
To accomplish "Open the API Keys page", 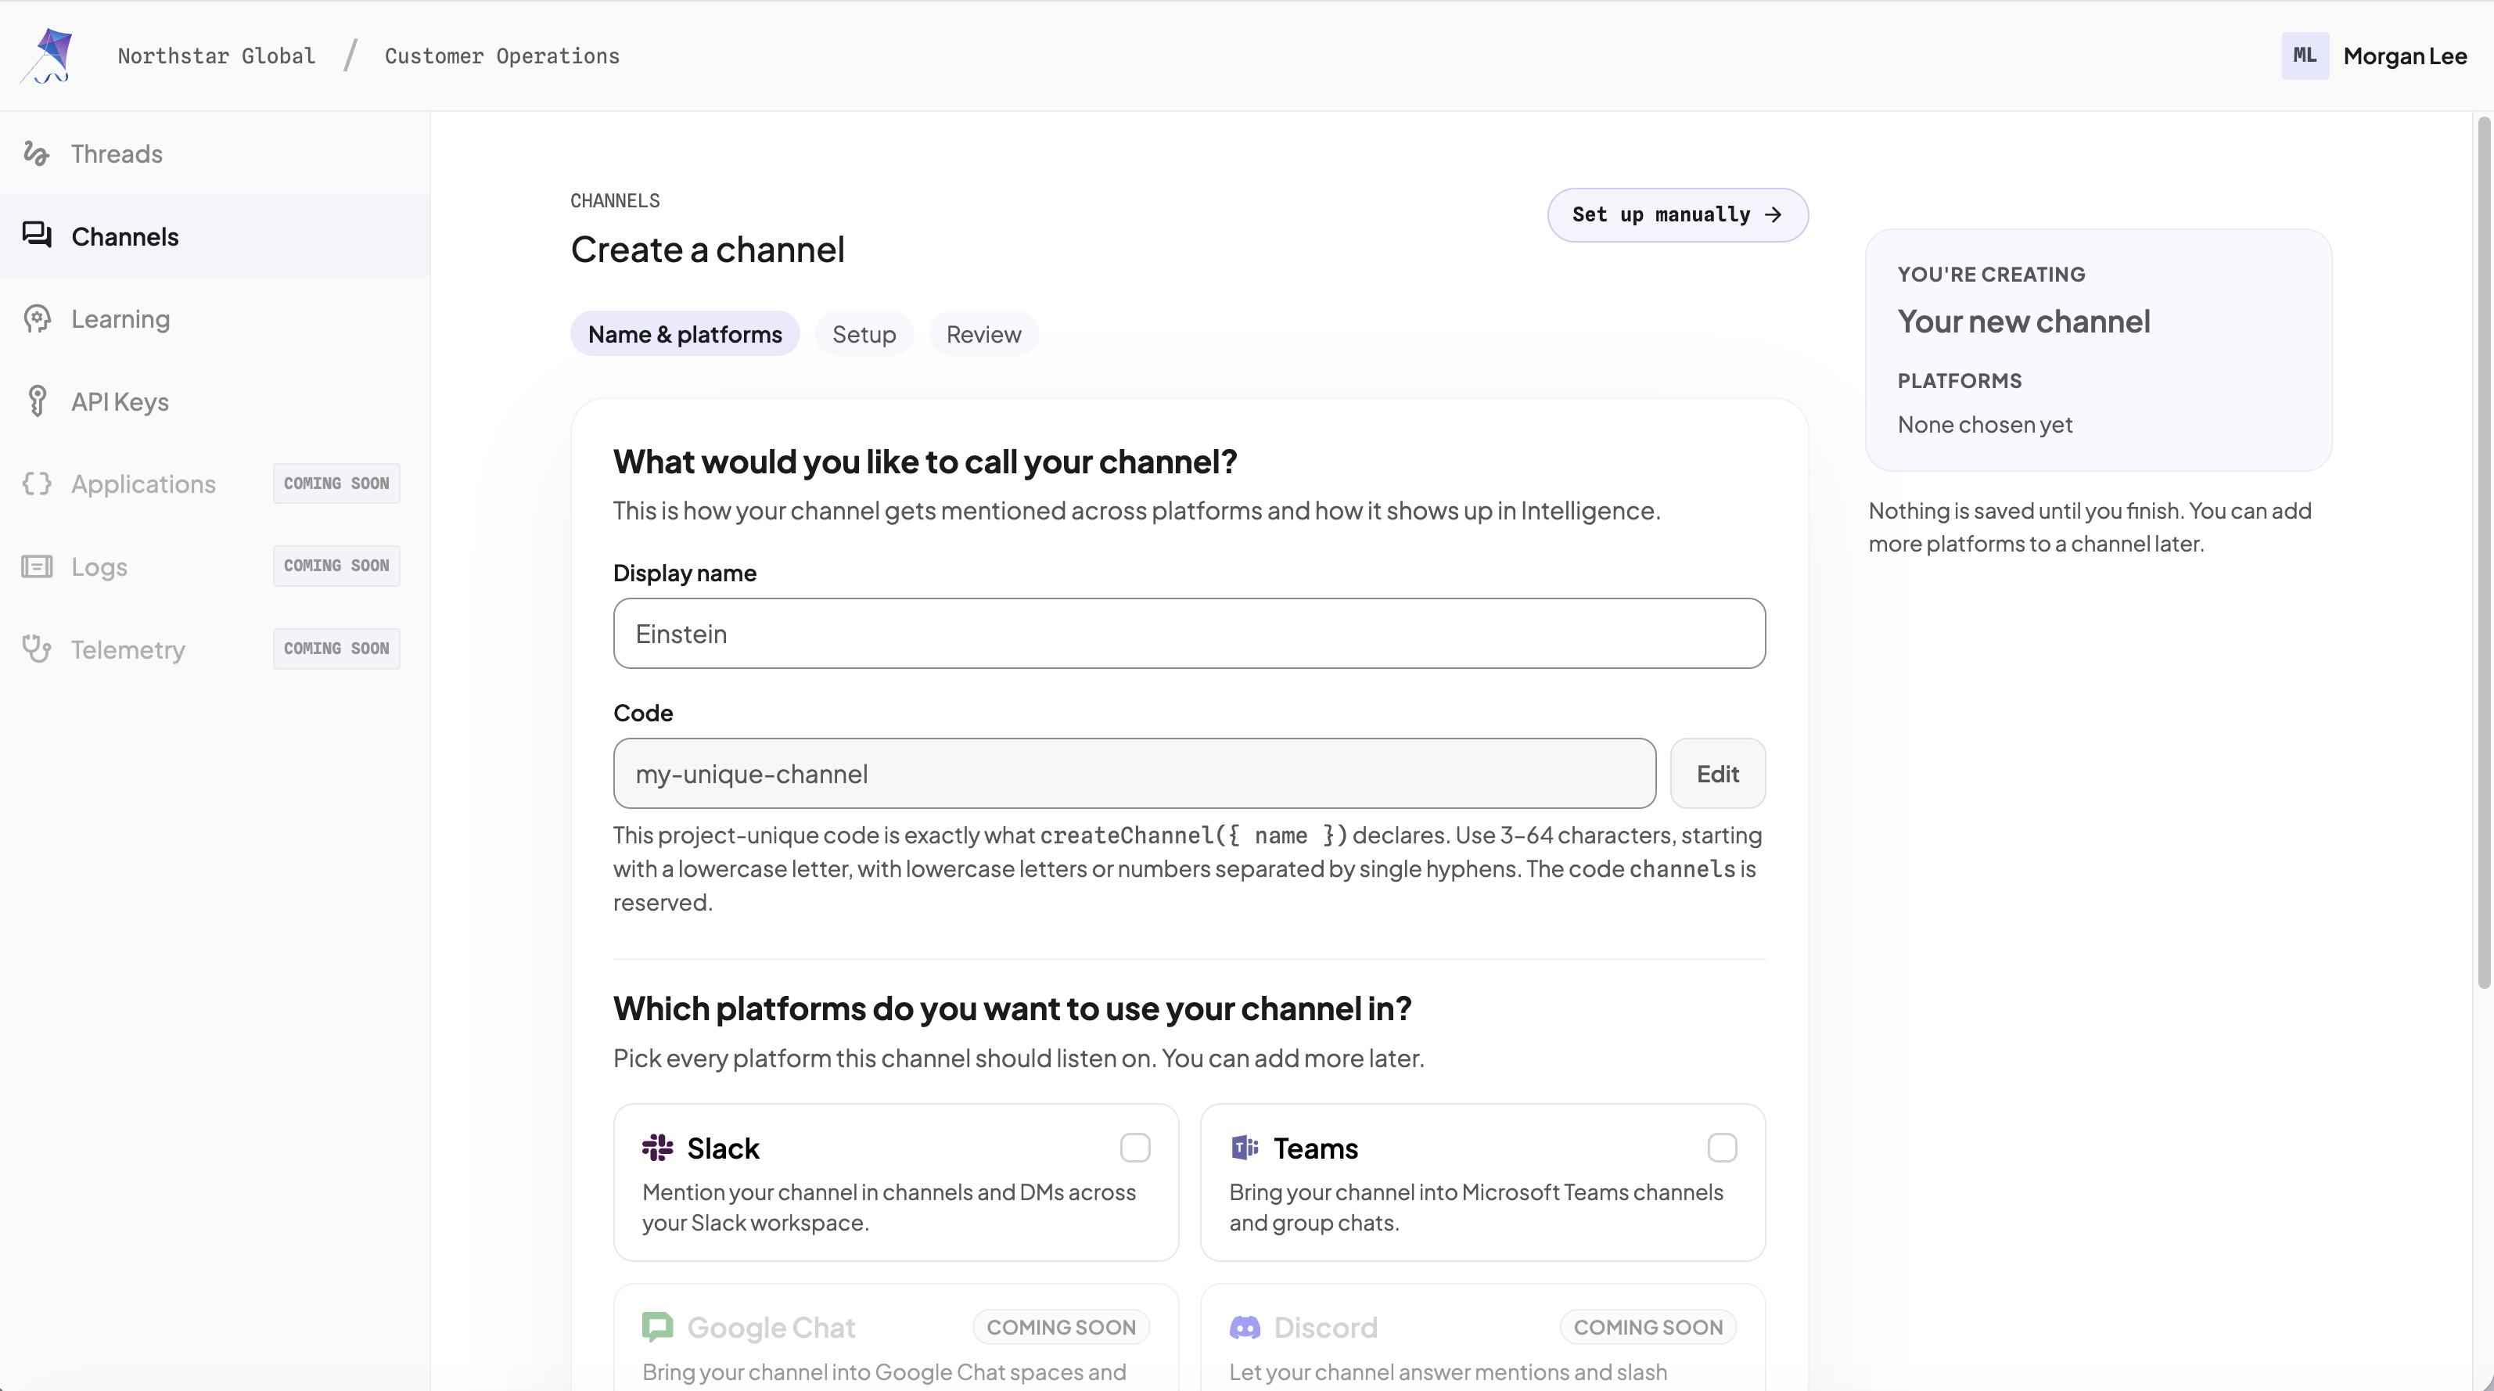I will pos(215,401).
